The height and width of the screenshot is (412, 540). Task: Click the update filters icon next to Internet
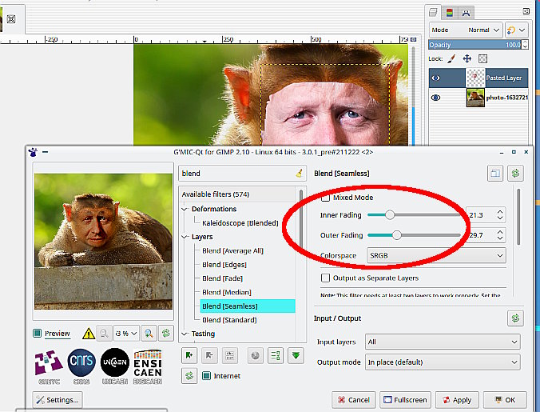(x=189, y=376)
